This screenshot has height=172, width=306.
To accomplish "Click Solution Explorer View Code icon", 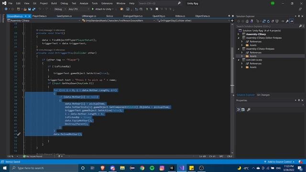I will (283, 21).
